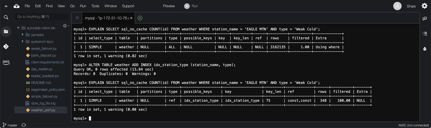Open the Window menu
This screenshot has height=128, width=431.
110,6
